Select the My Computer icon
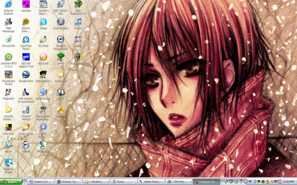Viewport: 297px width, 185px height. coord(43,94)
